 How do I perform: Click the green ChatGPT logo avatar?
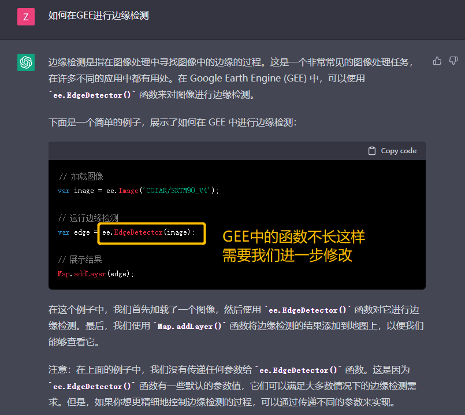(26, 62)
